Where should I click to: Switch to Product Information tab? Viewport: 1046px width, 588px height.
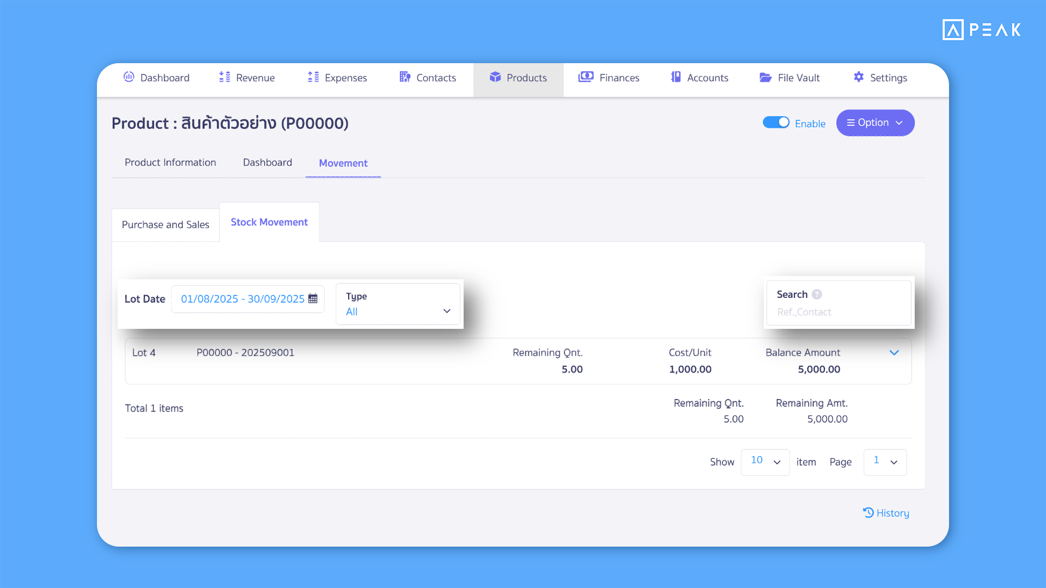[170, 162]
